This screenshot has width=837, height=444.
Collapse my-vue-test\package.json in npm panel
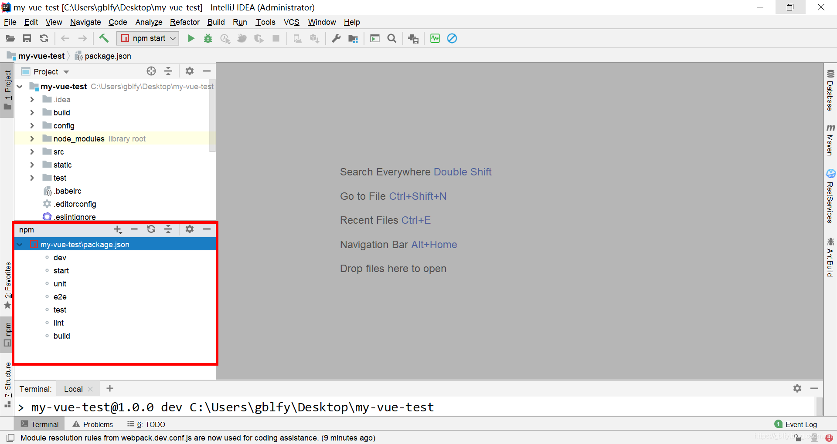[x=20, y=245]
